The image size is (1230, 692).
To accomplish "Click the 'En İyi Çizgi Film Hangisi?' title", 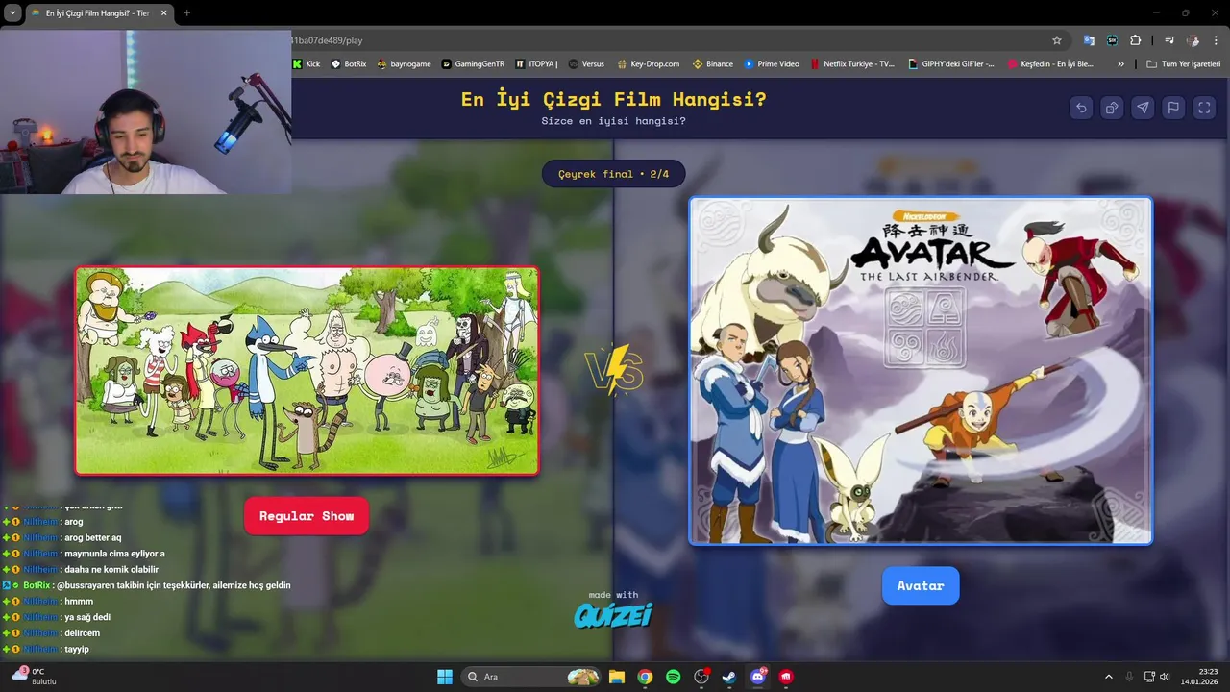I will [613, 100].
